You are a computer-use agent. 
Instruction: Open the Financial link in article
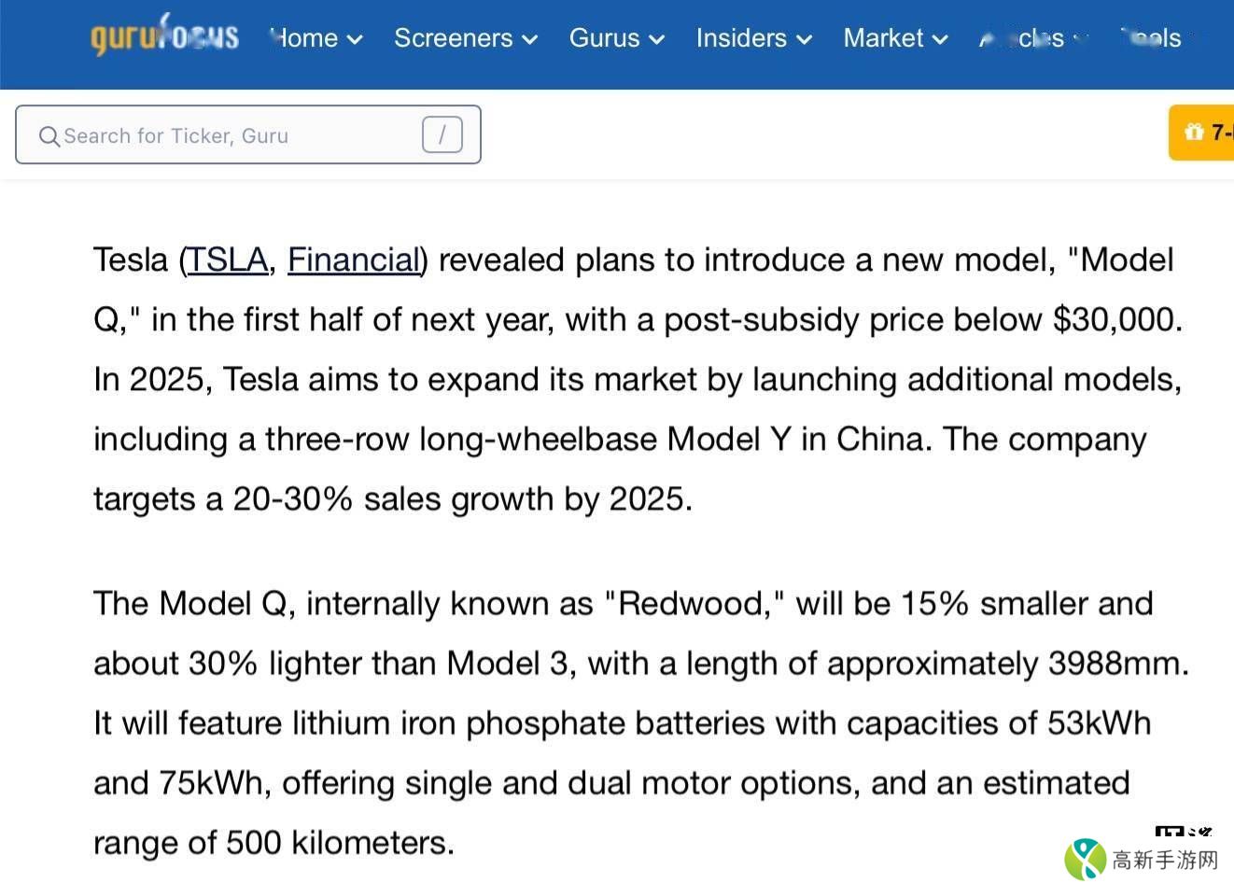coord(353,259)
